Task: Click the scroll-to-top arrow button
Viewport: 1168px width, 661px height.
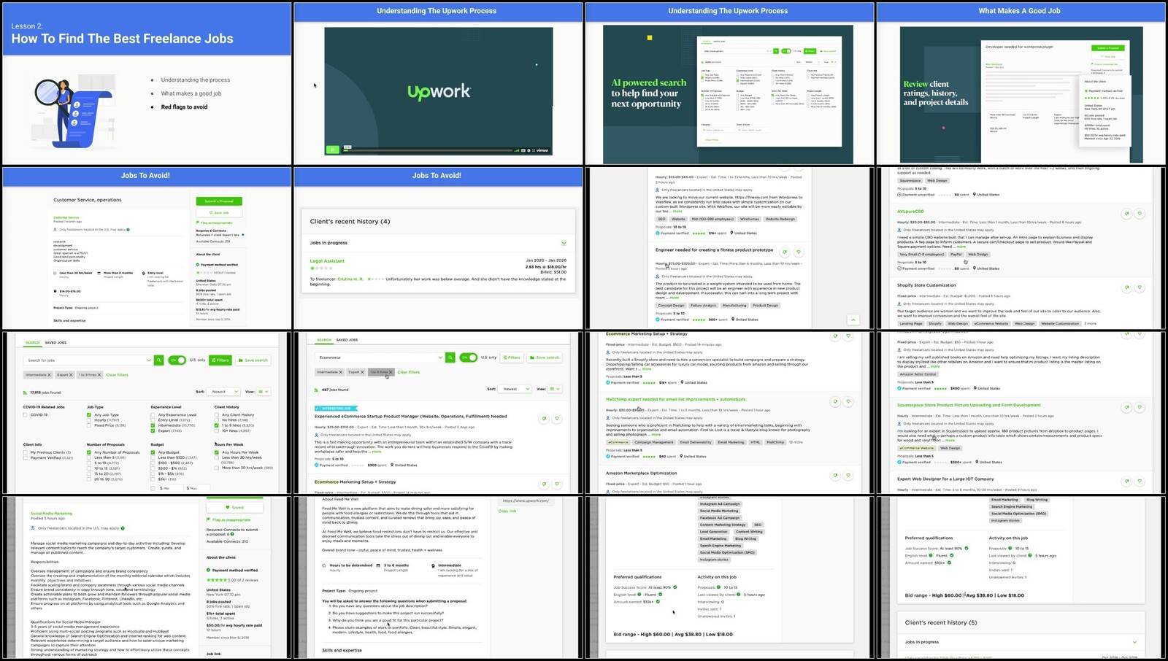Action: click(x=853, y=320)
